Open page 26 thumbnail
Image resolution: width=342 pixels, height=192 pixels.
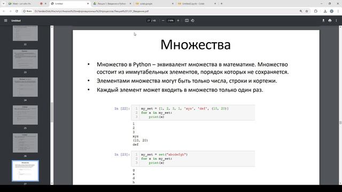[25, 143]
